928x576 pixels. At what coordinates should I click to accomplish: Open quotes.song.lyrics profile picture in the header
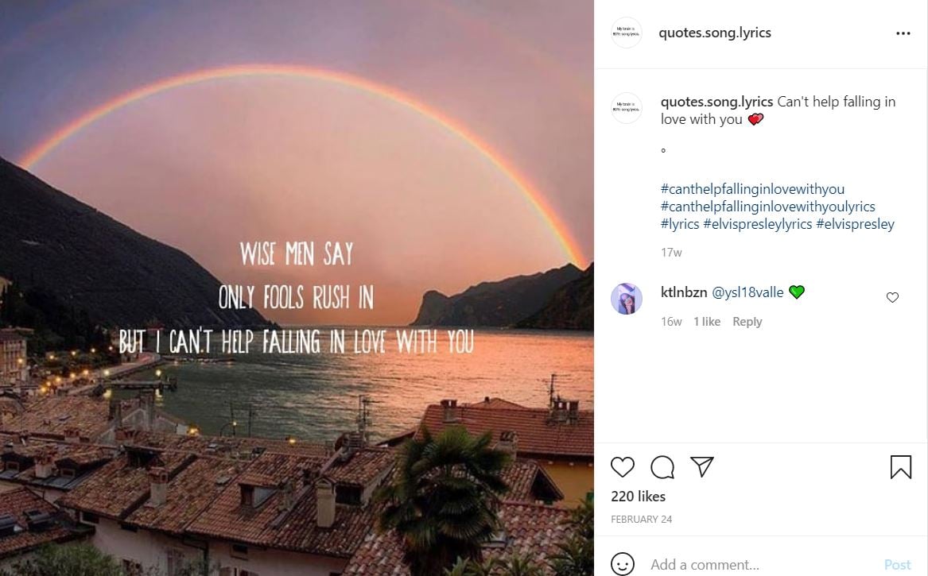(627, 33)
